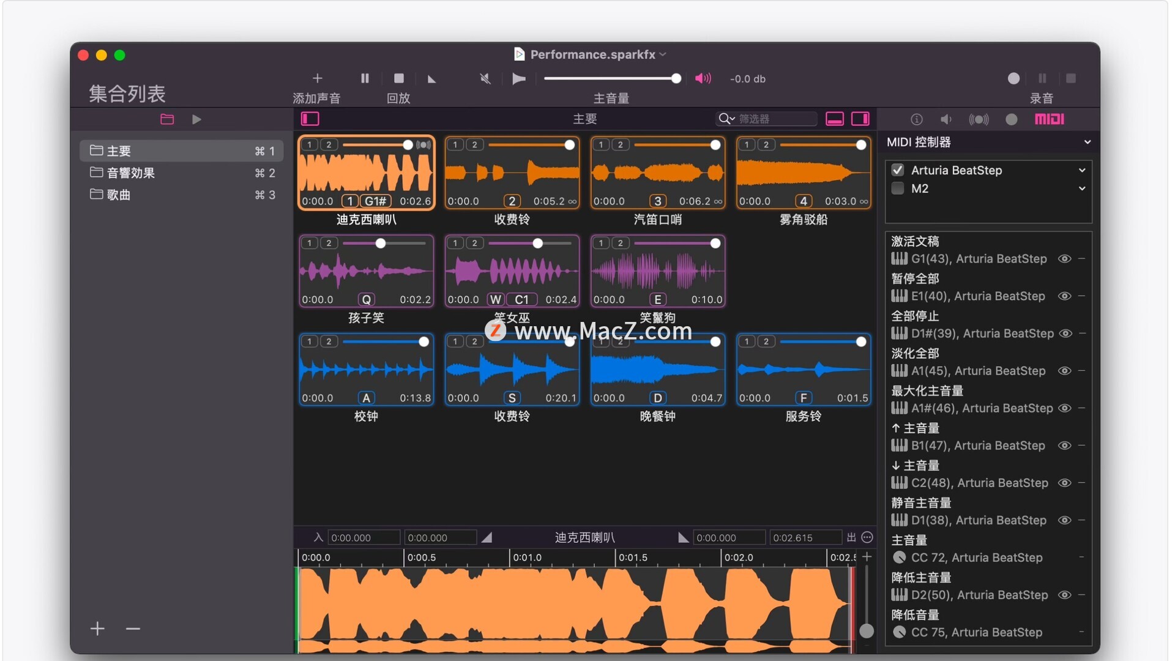Check the M2 device checkbox
The image size is (1175, 661).
pos(898,189)
